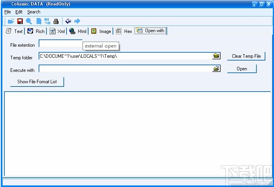This screenshot has width=274, height=187.
Task: Click the open file folder toolbar icon
Action: 11,21
